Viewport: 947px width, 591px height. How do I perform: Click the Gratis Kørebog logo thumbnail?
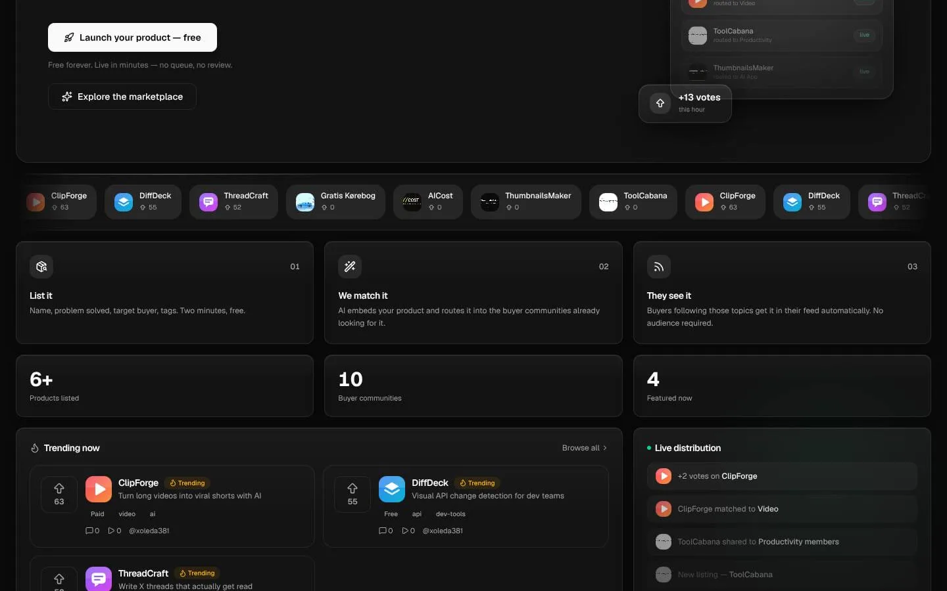305,202
